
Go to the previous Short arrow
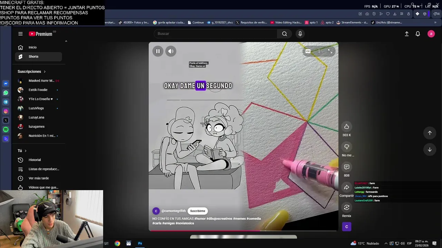pyautogui.click(x=430, y=133)
